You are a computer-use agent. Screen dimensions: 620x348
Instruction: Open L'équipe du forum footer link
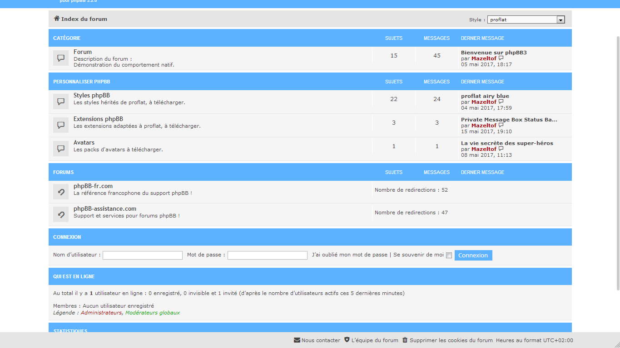click(x=375, y=340)
